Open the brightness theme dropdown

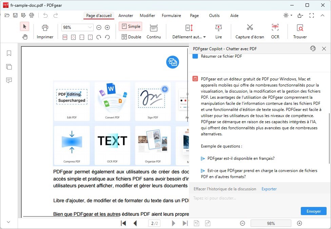click(288, 15)
